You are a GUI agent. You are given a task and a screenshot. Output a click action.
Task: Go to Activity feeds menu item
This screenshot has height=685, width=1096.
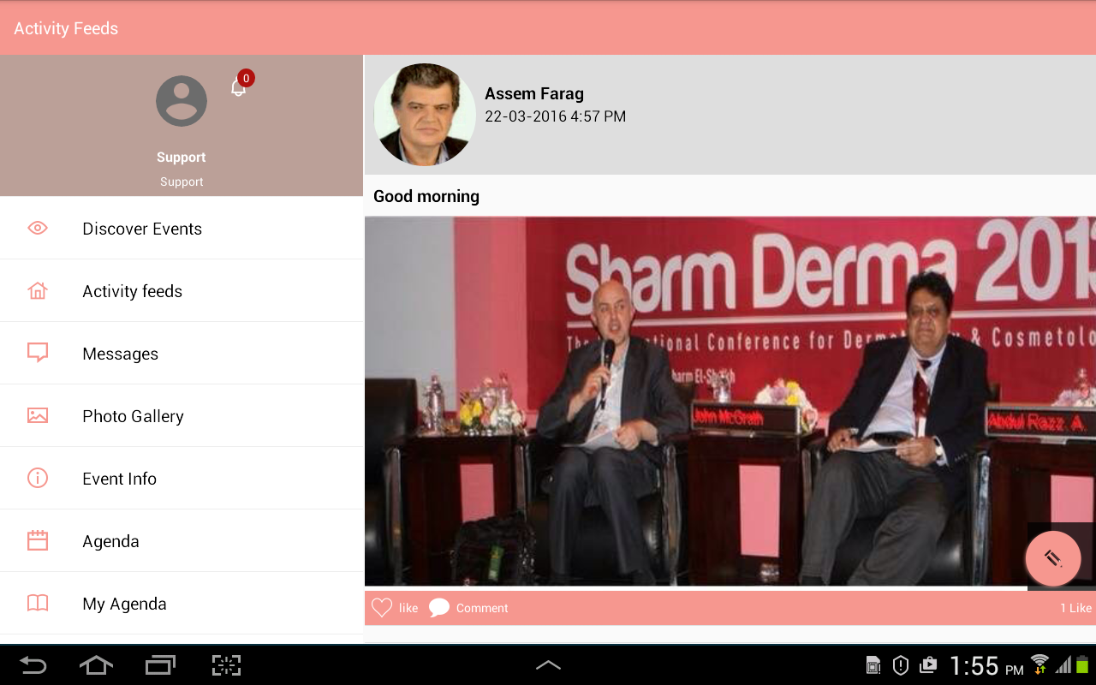[182, 291]
